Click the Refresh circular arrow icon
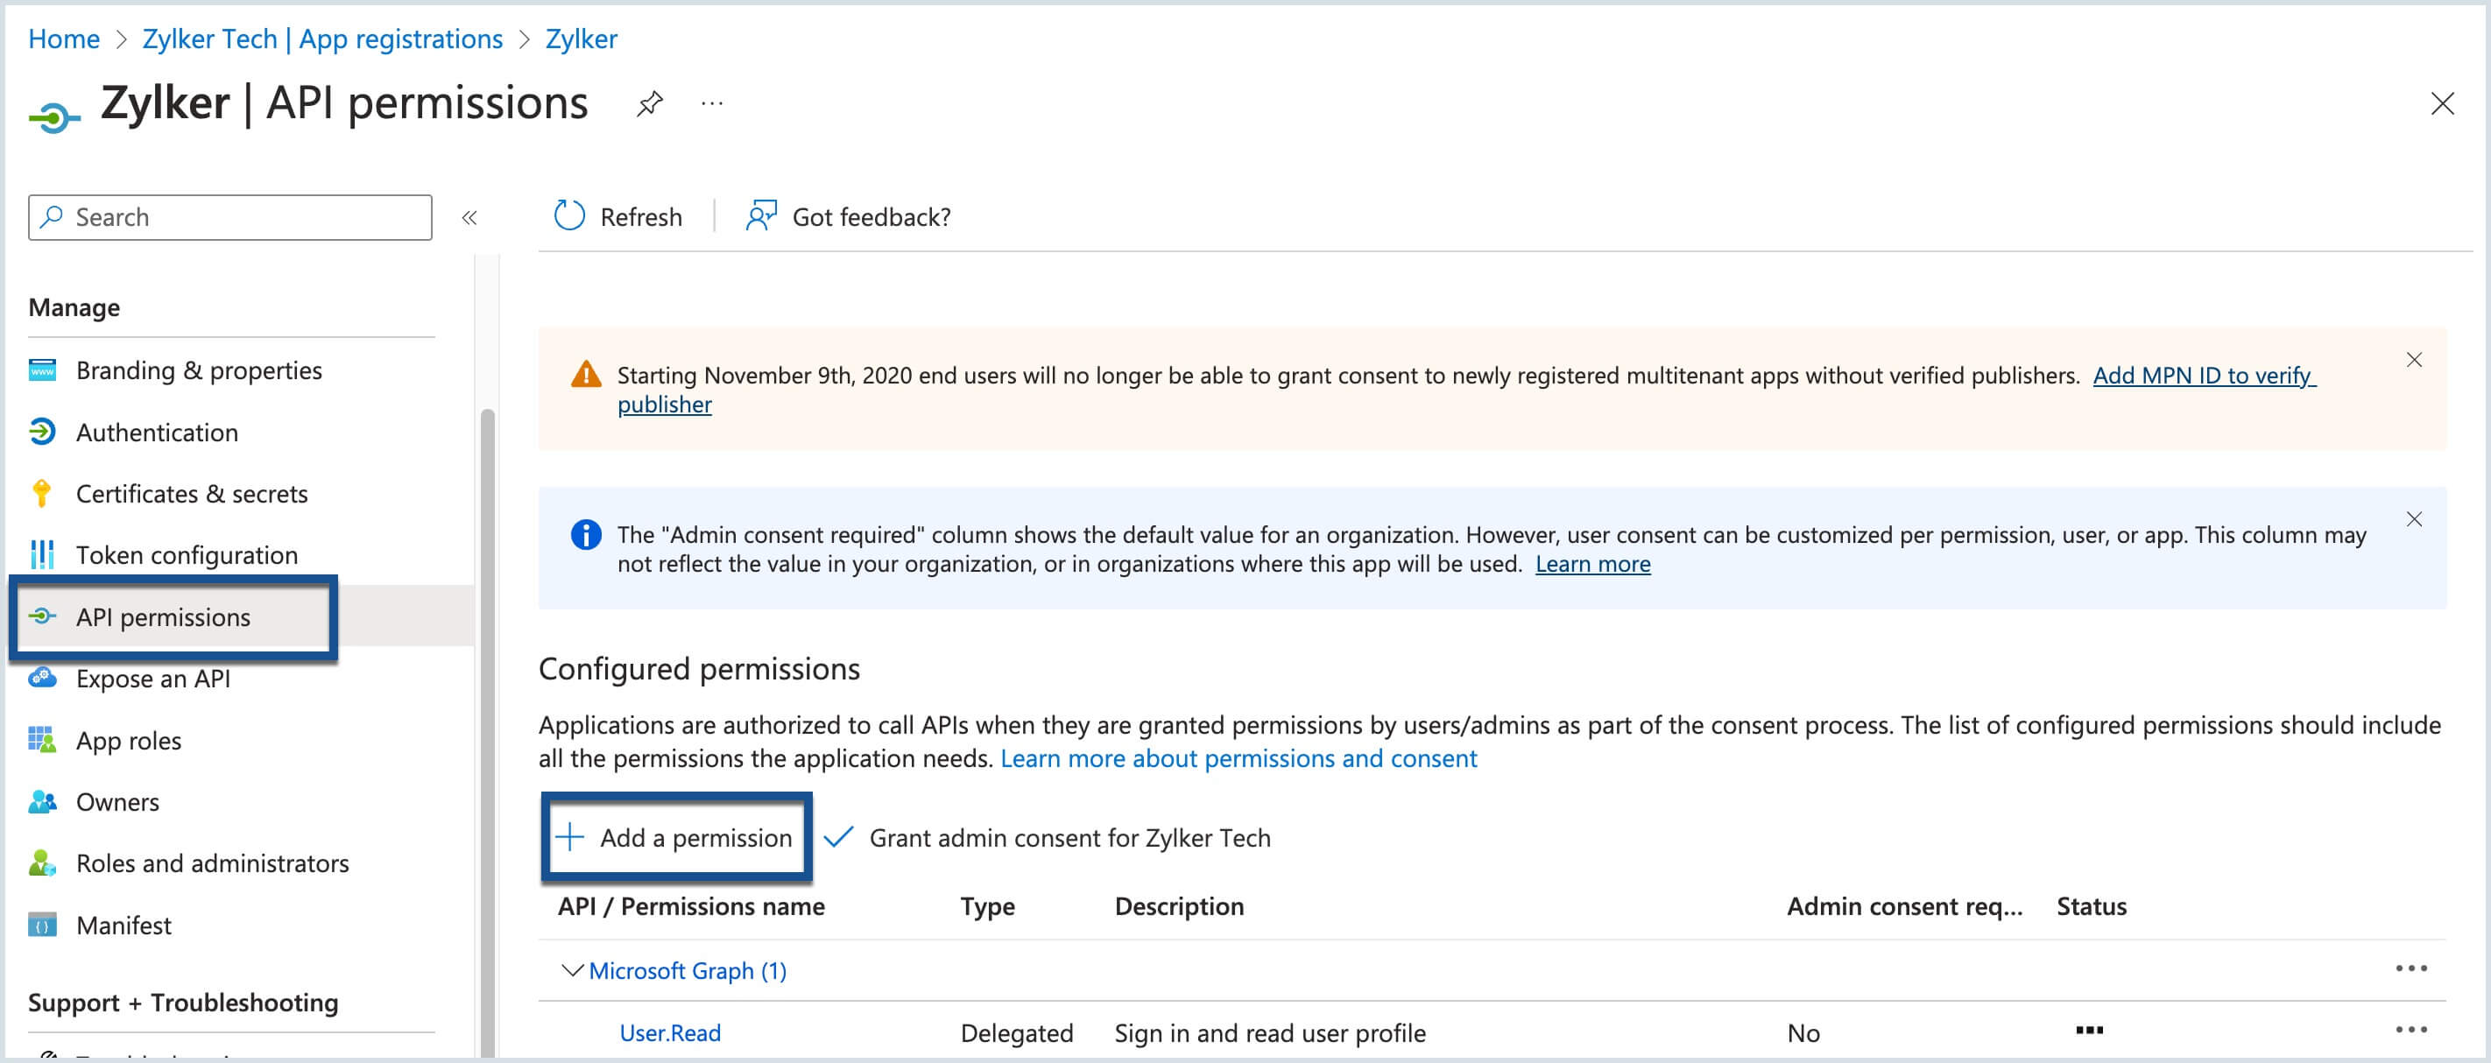The width and height of the screenshot is (2491, 1063). [x=568, y=215]
